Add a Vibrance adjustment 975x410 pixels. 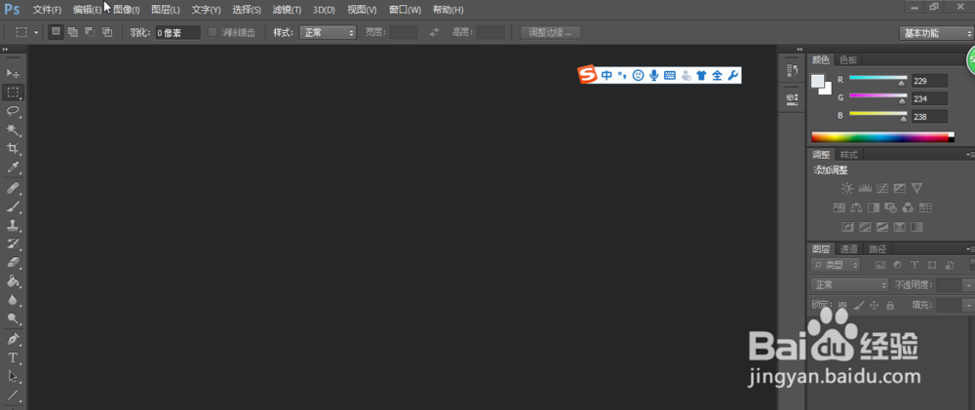point(916,188)
